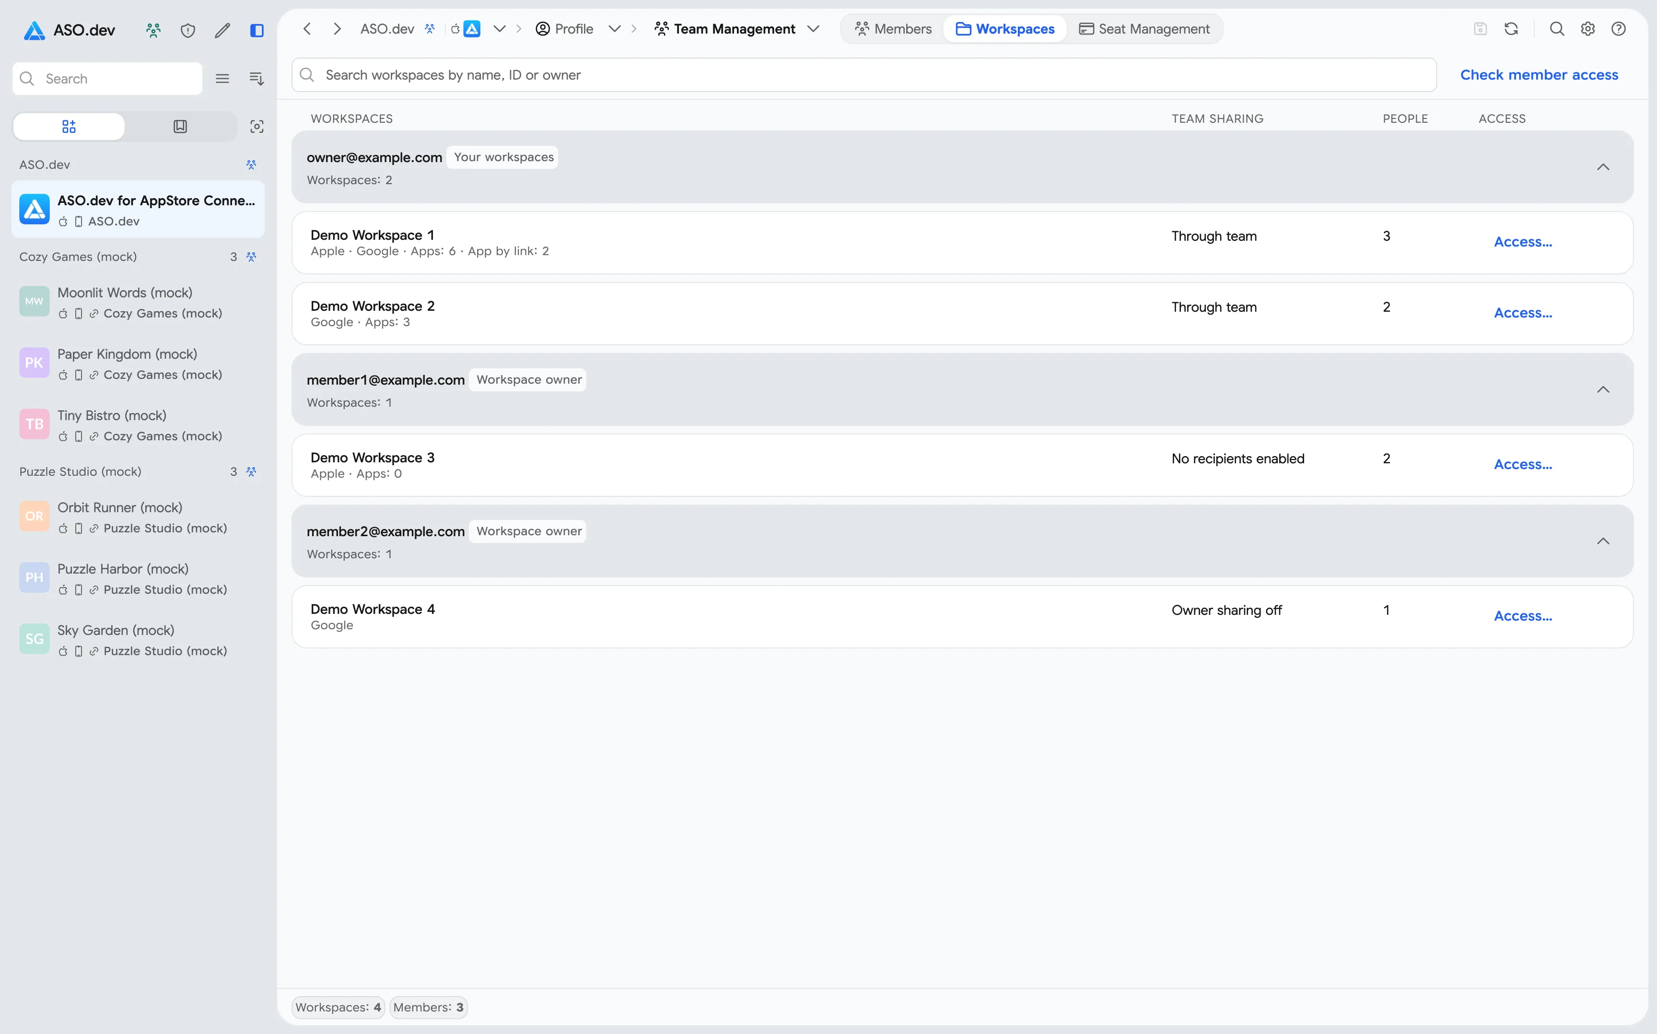1657x1034 pixels.
Task: Collapse the member1@example.com workspace group
Action: tap(1603, 390)
